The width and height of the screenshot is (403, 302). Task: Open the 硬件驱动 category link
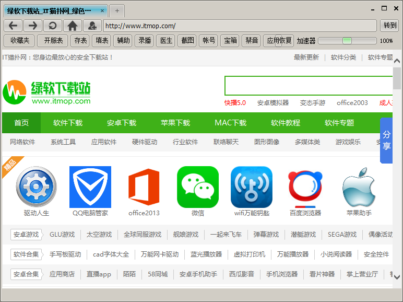[145, 142]
